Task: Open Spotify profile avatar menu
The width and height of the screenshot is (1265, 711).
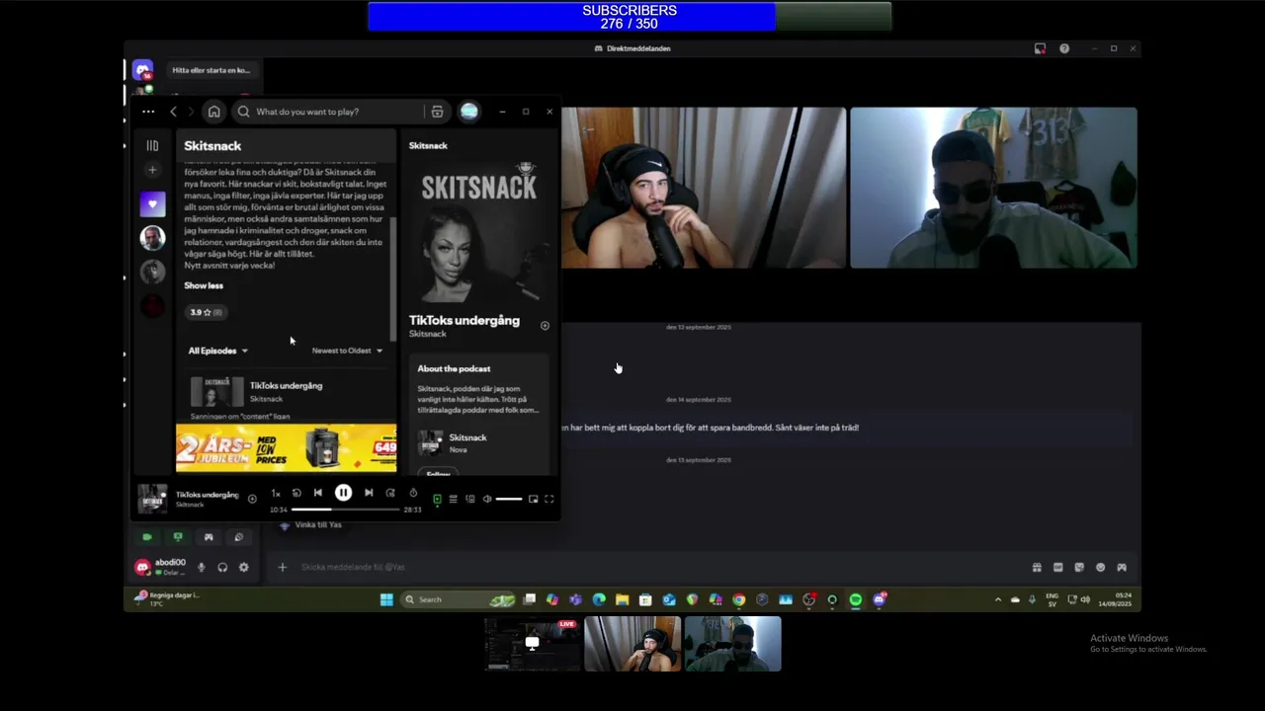Action: (x=469, y=112)
